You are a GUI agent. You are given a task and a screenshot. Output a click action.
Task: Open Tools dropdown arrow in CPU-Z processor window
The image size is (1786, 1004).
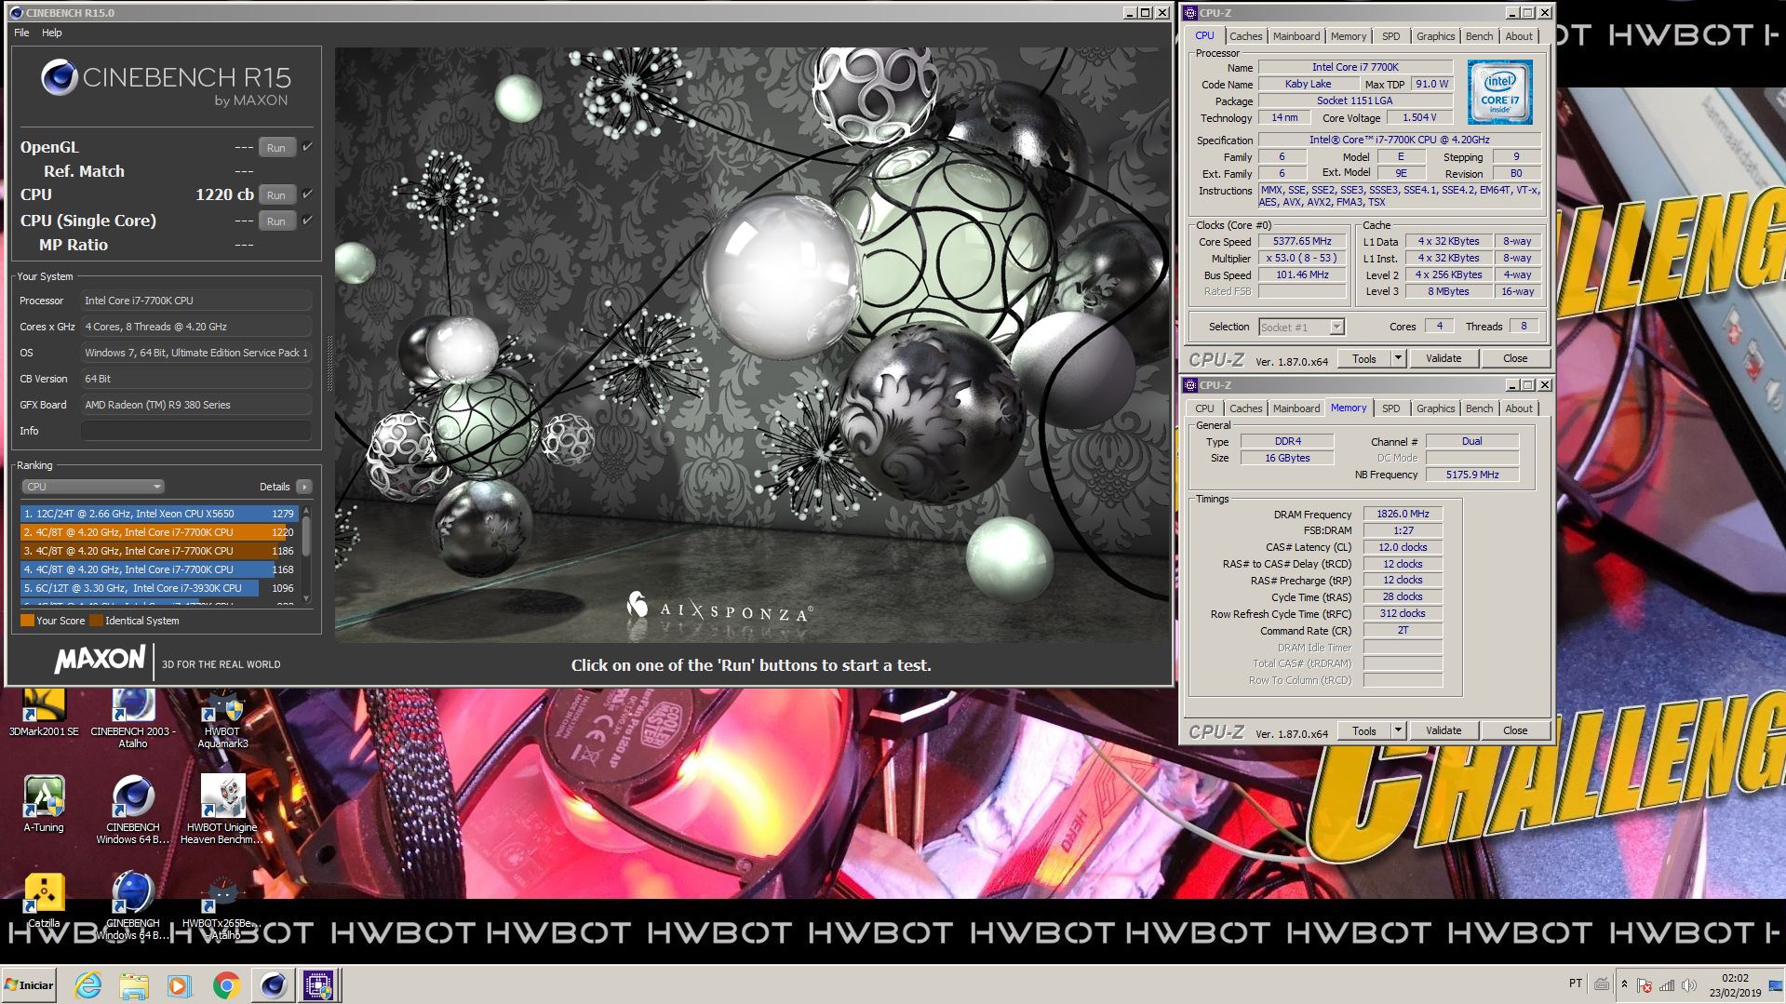click(1397, 358)
